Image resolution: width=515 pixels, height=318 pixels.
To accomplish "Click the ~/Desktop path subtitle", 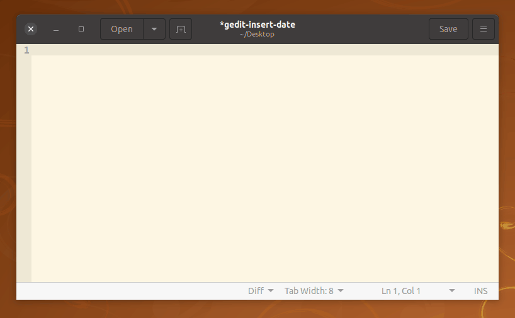I will (257, 34).
